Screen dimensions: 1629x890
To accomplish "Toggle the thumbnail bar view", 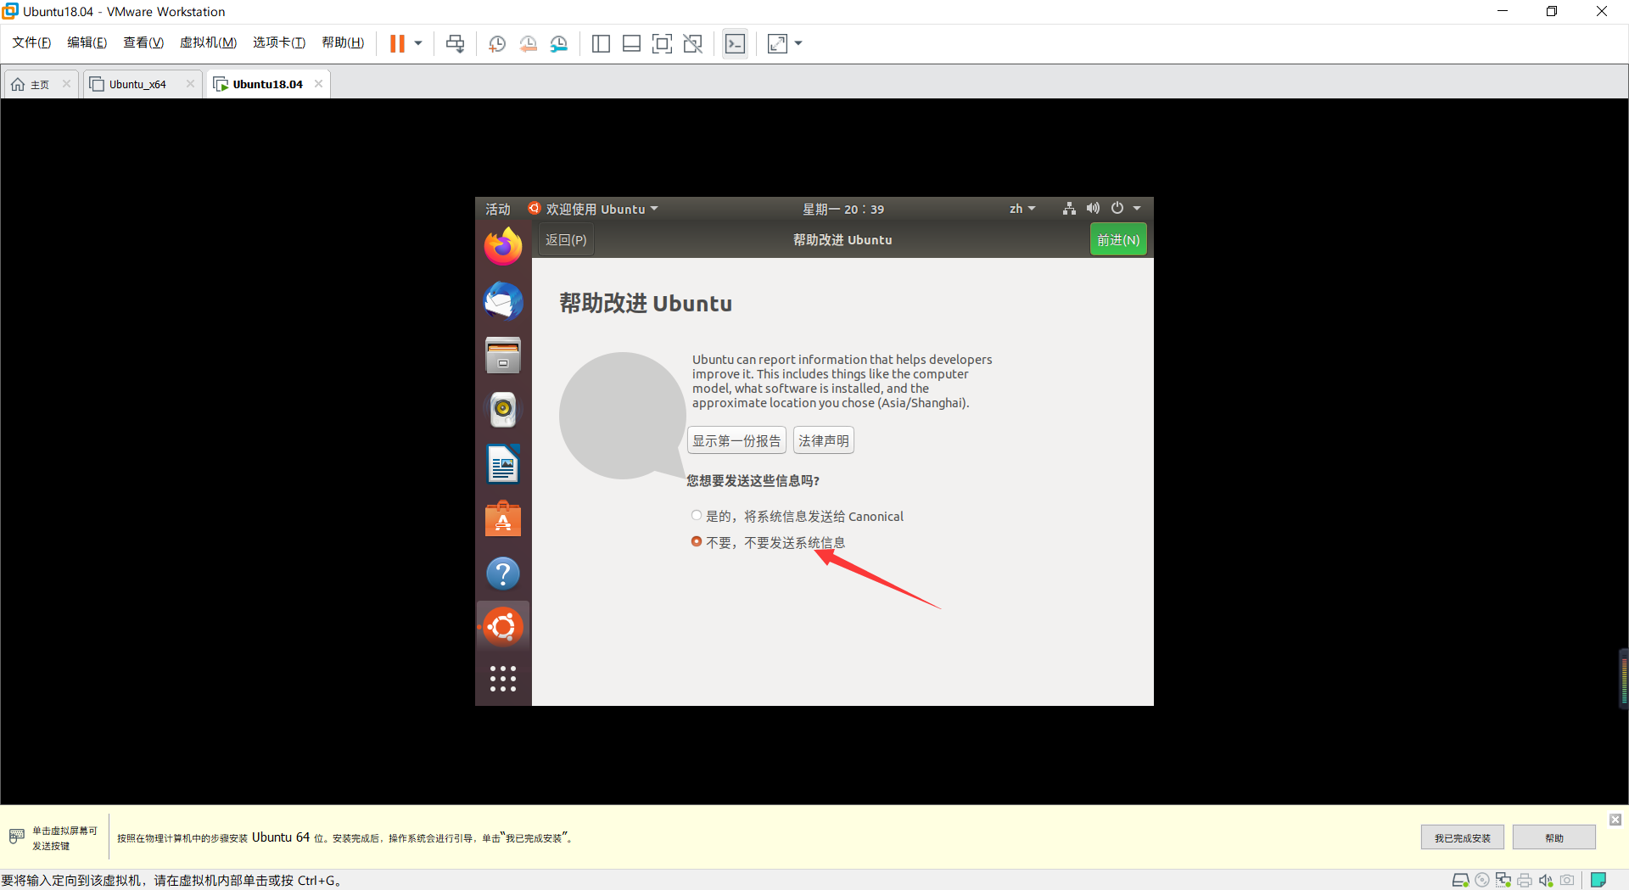I will pos(631,43).
